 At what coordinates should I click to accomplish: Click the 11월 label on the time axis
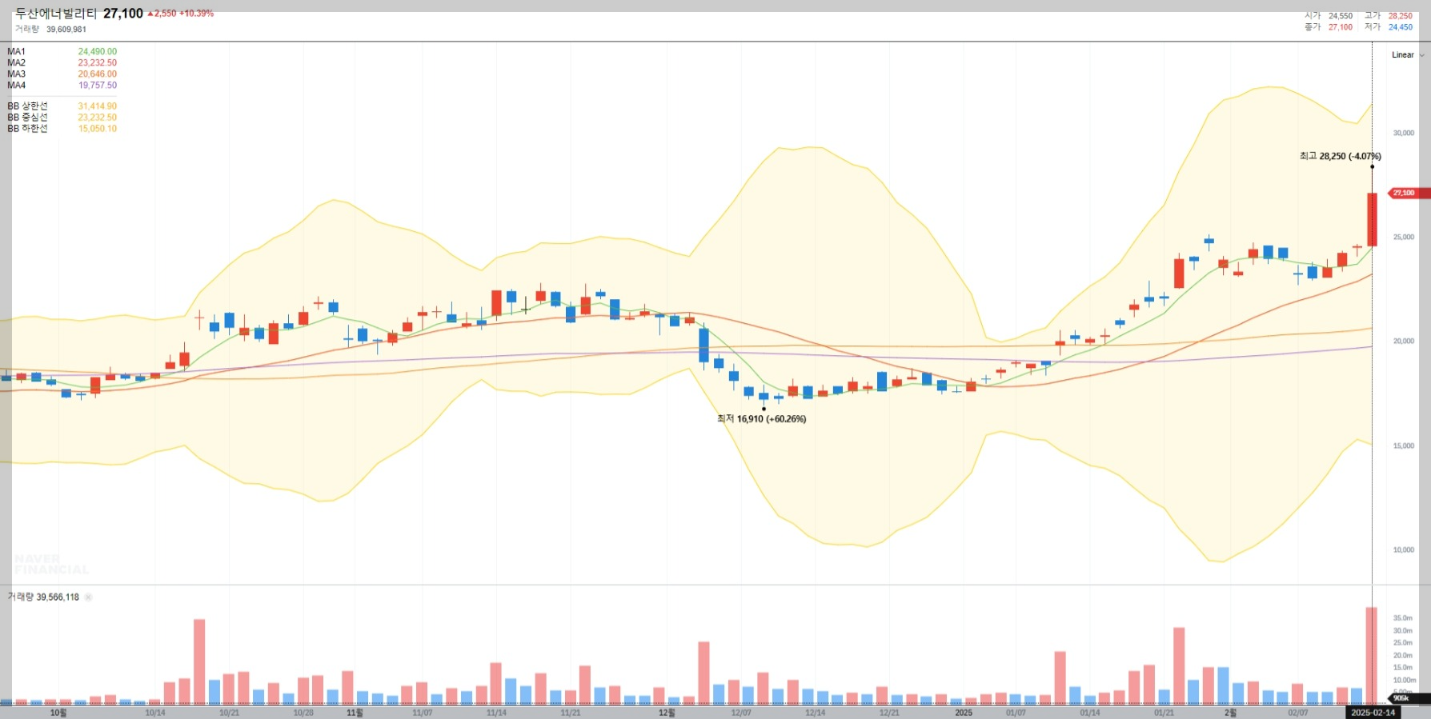click(355, 713)
